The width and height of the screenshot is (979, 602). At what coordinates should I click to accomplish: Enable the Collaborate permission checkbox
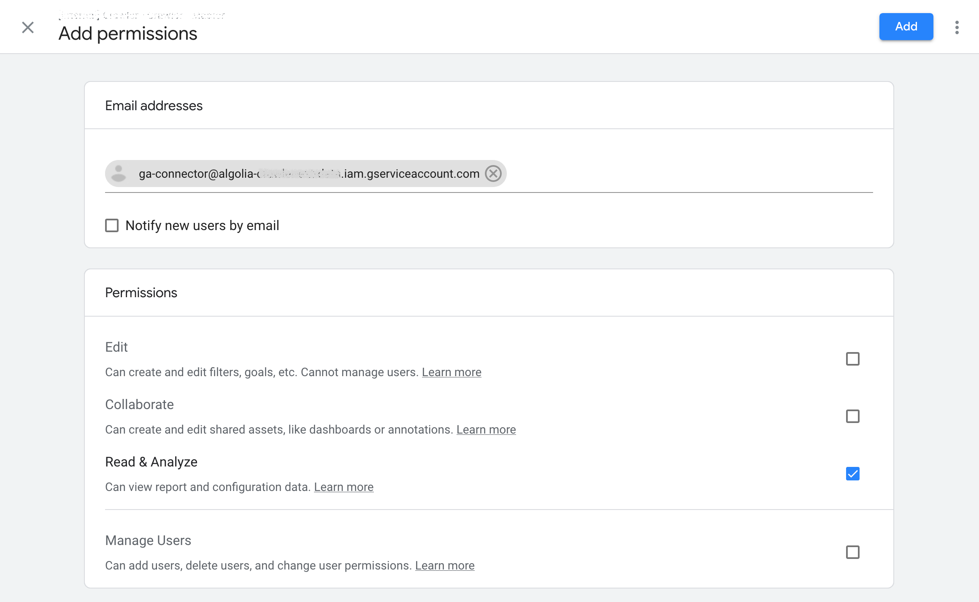pos(854,416)
